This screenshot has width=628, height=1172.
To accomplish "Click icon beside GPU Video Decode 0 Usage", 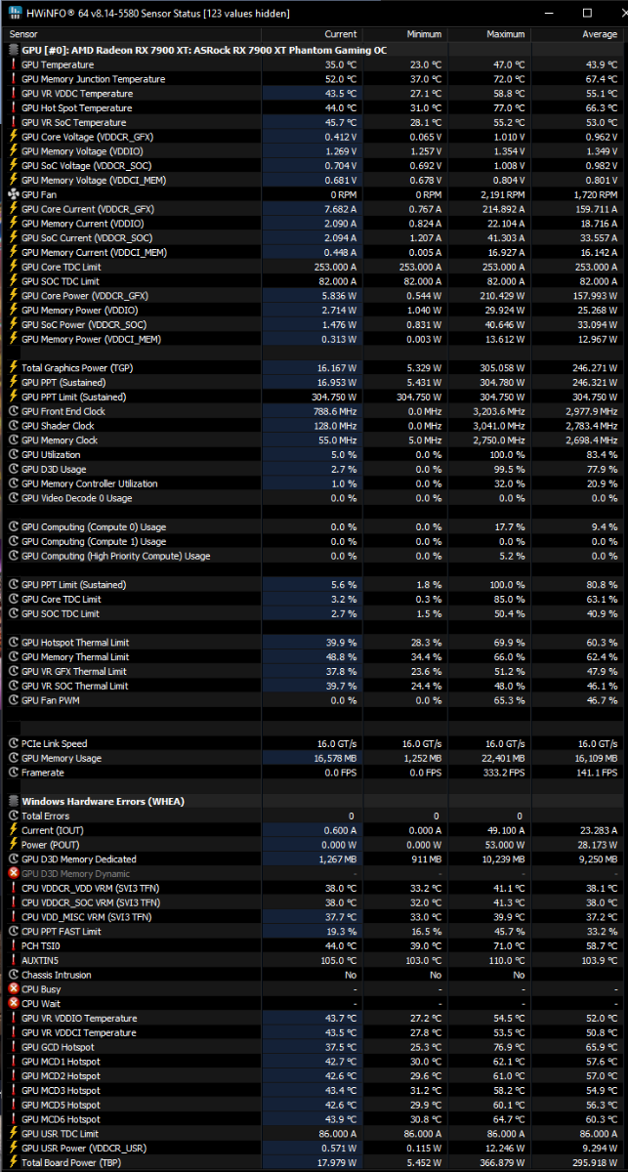I will pos(14,498).
